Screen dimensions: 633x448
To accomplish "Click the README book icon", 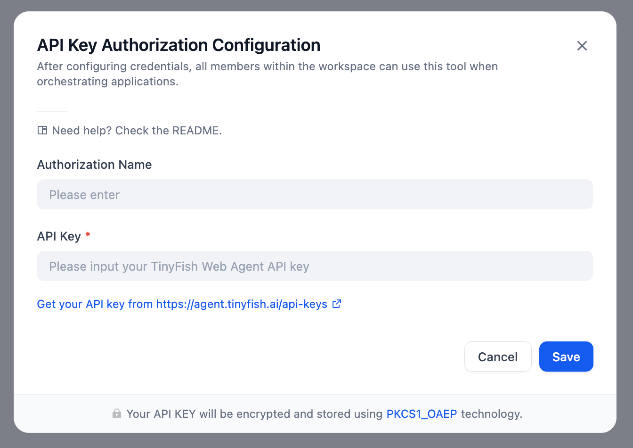I will pyautogui.click(x=42, y=131).
